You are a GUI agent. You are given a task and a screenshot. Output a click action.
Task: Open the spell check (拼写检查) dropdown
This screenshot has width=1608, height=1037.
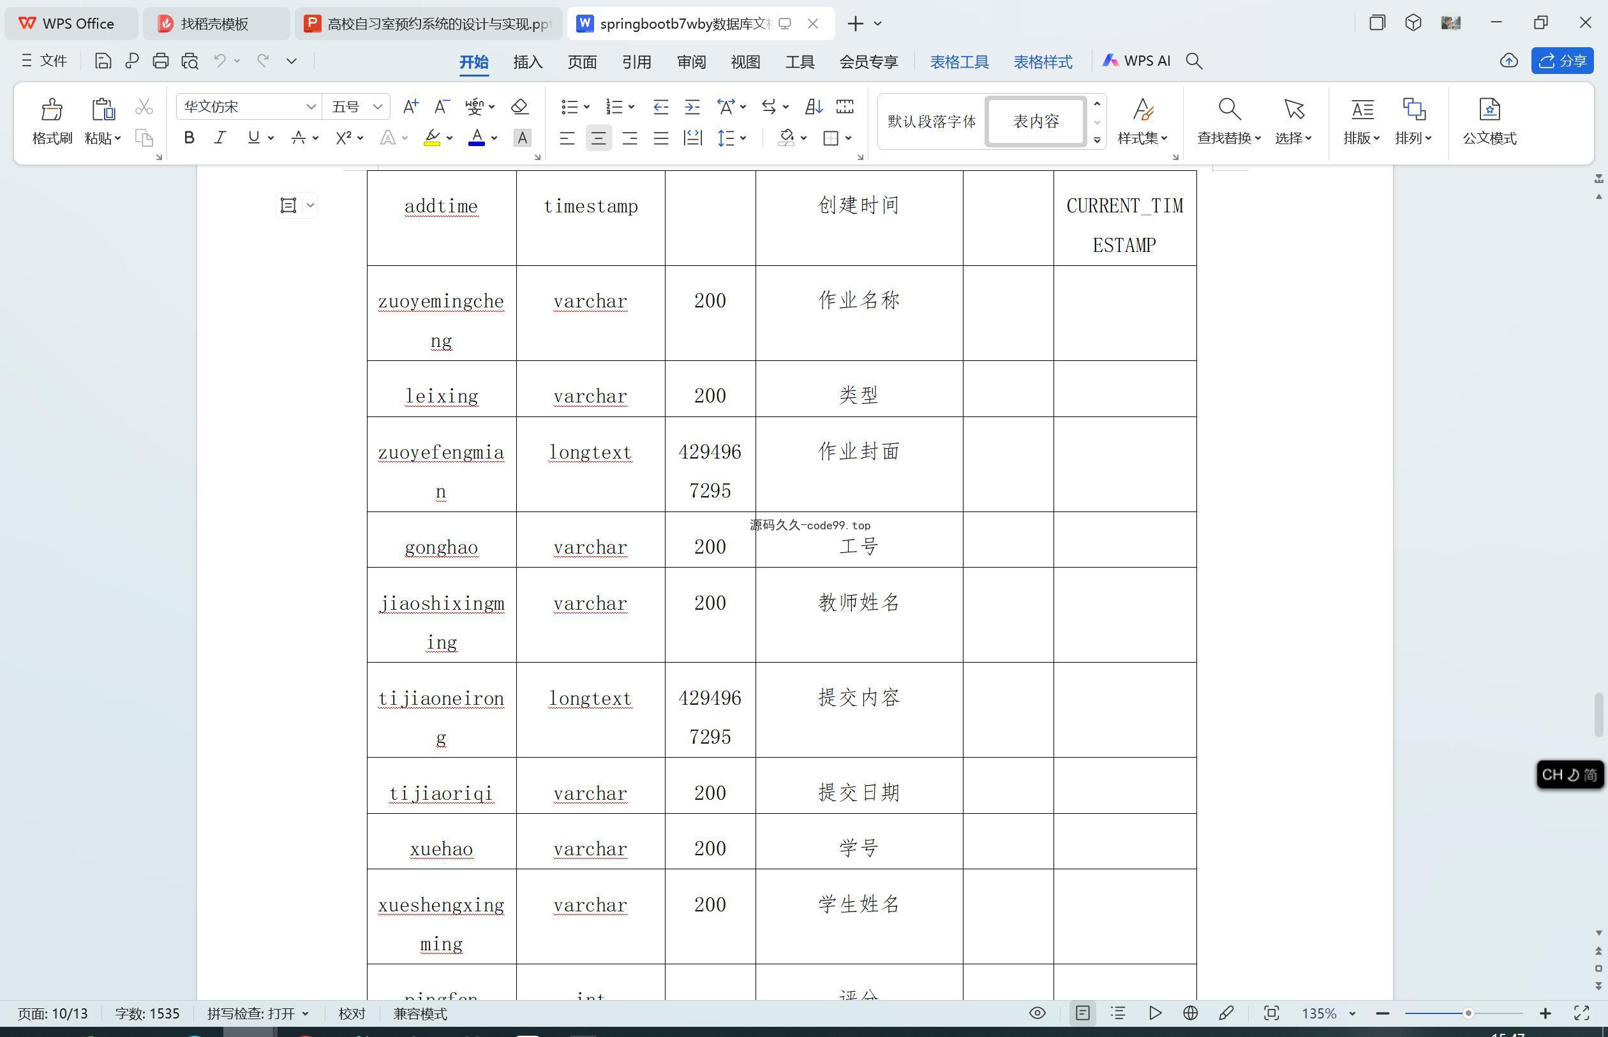(305, 1013)
